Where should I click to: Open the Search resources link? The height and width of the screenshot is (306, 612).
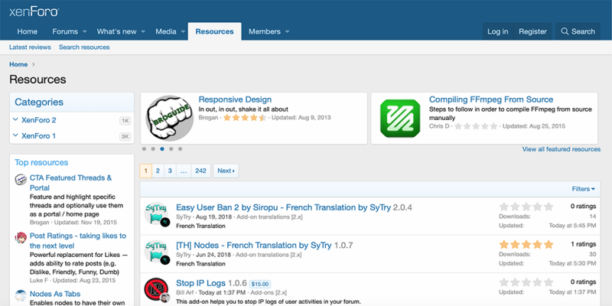(84, 47)
